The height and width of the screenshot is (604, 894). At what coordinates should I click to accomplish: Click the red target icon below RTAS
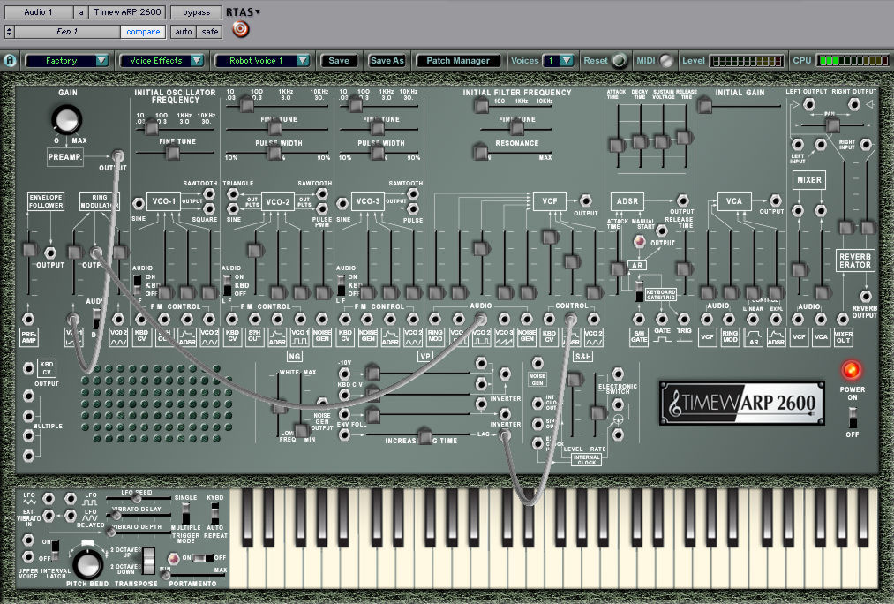(x=241, y=28)
